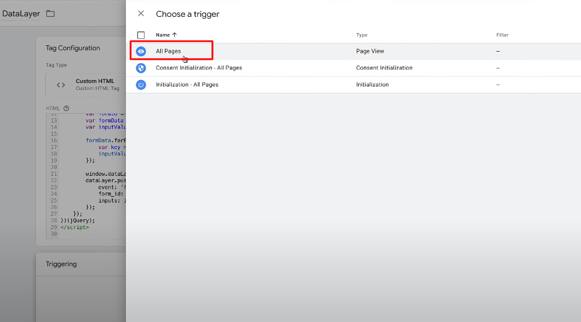Click the Type column header
581x322 pixels.
point(362,35)
